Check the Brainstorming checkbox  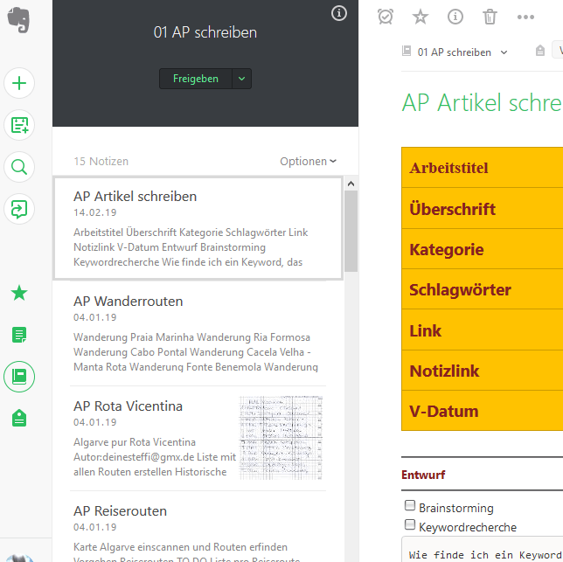tap(410, 506)
